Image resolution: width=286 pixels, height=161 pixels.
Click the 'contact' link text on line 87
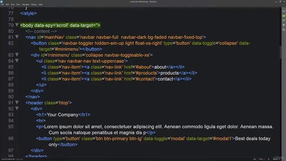tap(165, 79)
